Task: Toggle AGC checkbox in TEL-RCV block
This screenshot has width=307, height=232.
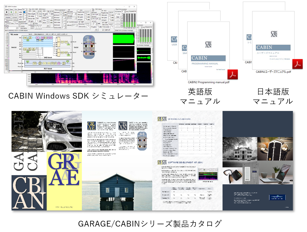Action: (x=102, y=11)
